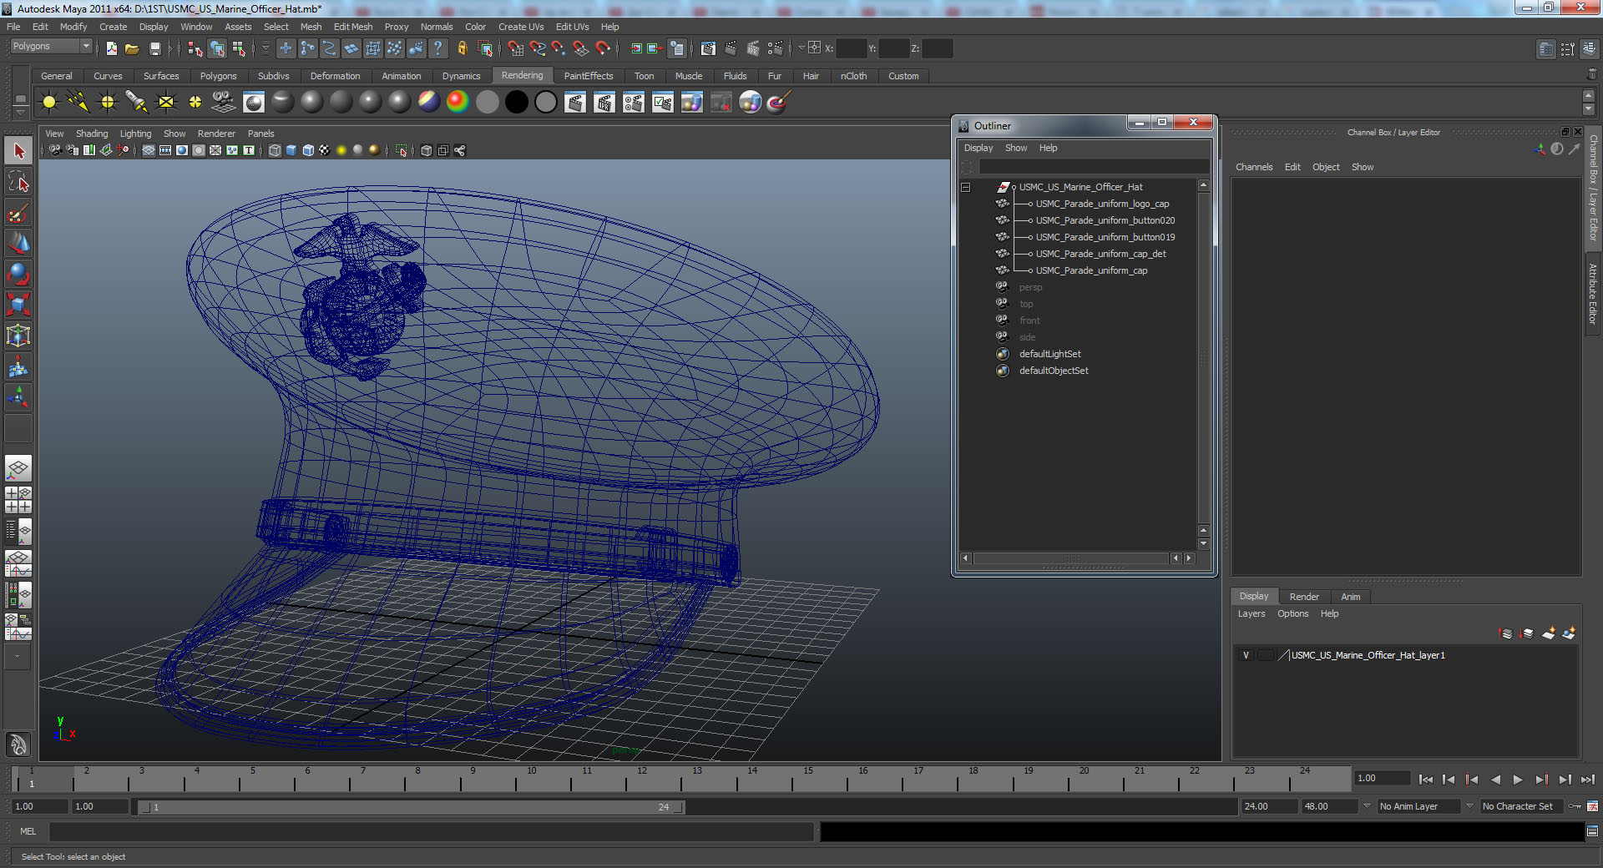This screenshot has width=1603, height=868.
Task: Switch to the nCloth shelf tab
Action: point(853,76)
